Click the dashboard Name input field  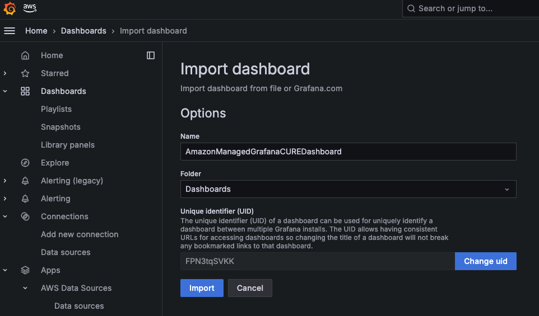[x=348, y=152]
